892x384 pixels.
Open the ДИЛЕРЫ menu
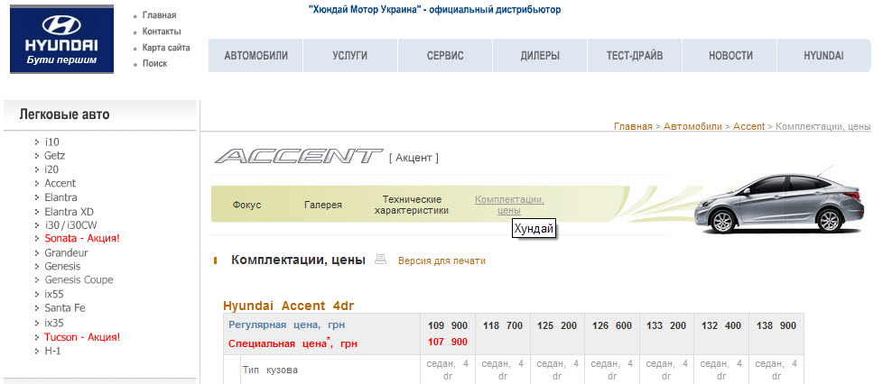540,56
